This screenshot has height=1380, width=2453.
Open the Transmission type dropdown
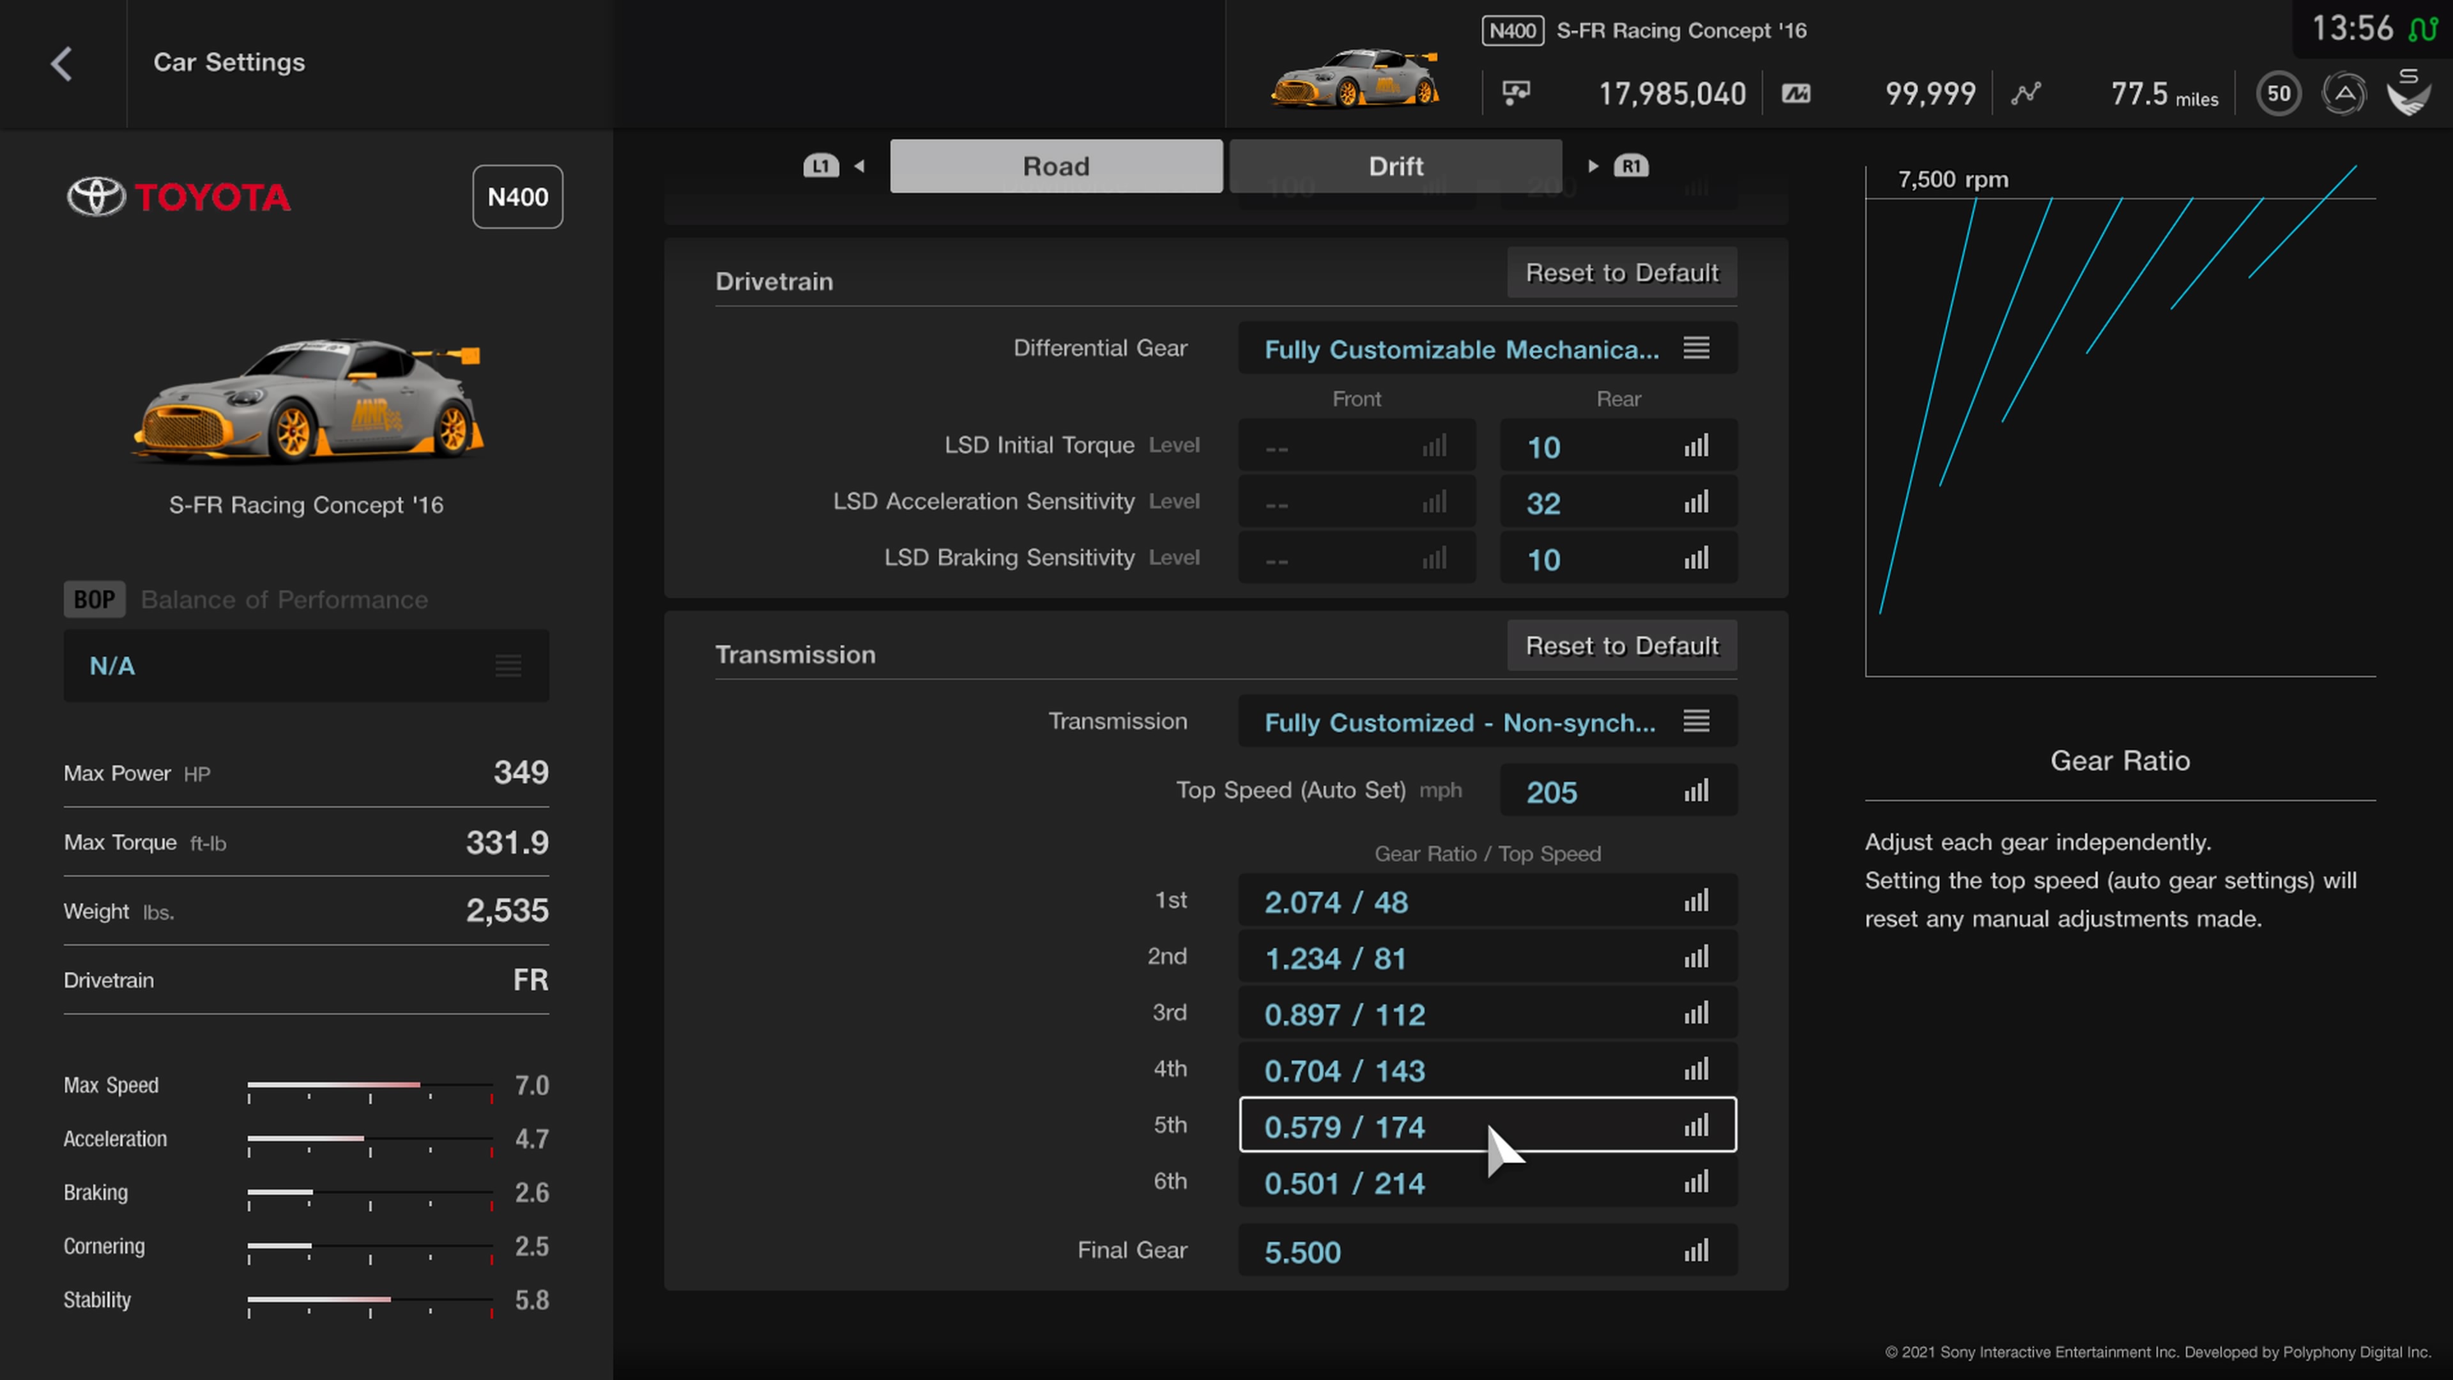pyautogui.click(x=1487, y=722)
